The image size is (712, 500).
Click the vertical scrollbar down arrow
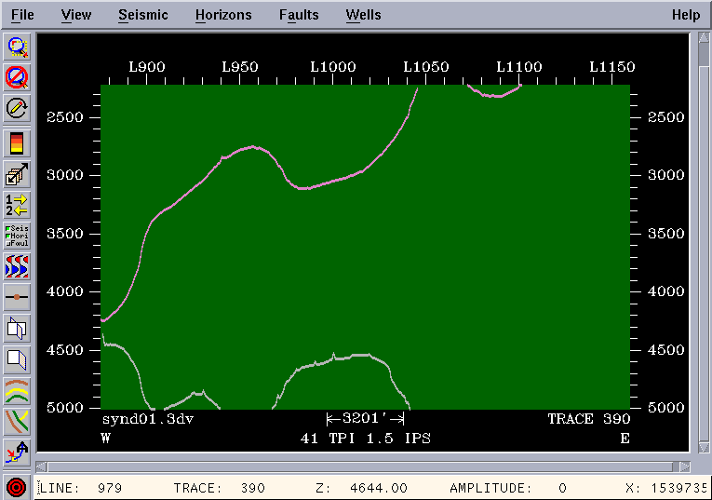pos(704,447)
